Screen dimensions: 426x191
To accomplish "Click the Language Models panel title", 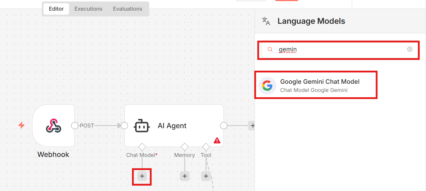I will coord(311,21).
